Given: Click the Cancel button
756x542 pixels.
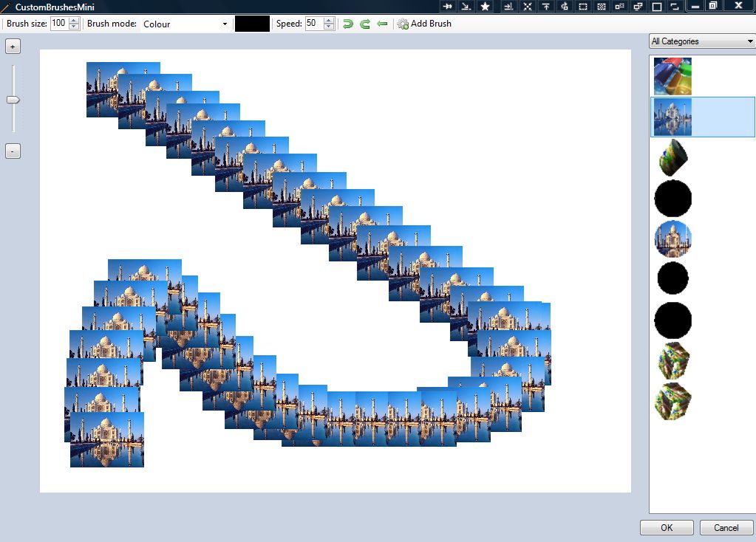Looking at the screenshot, I should [x=726, y=527].
